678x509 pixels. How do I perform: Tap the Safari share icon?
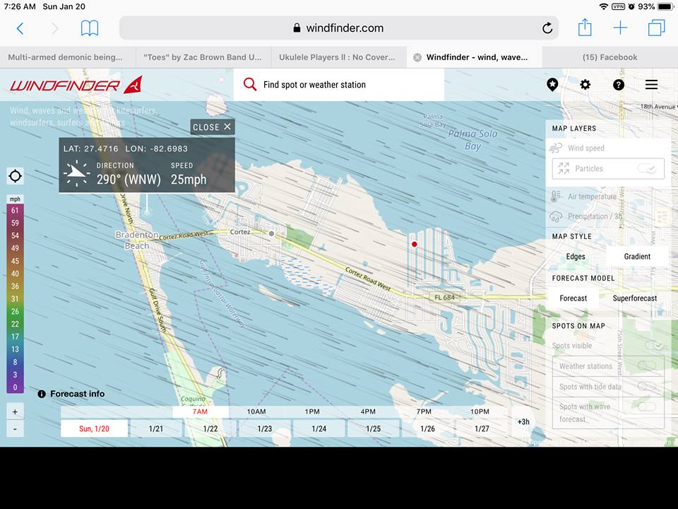[585, 28]
